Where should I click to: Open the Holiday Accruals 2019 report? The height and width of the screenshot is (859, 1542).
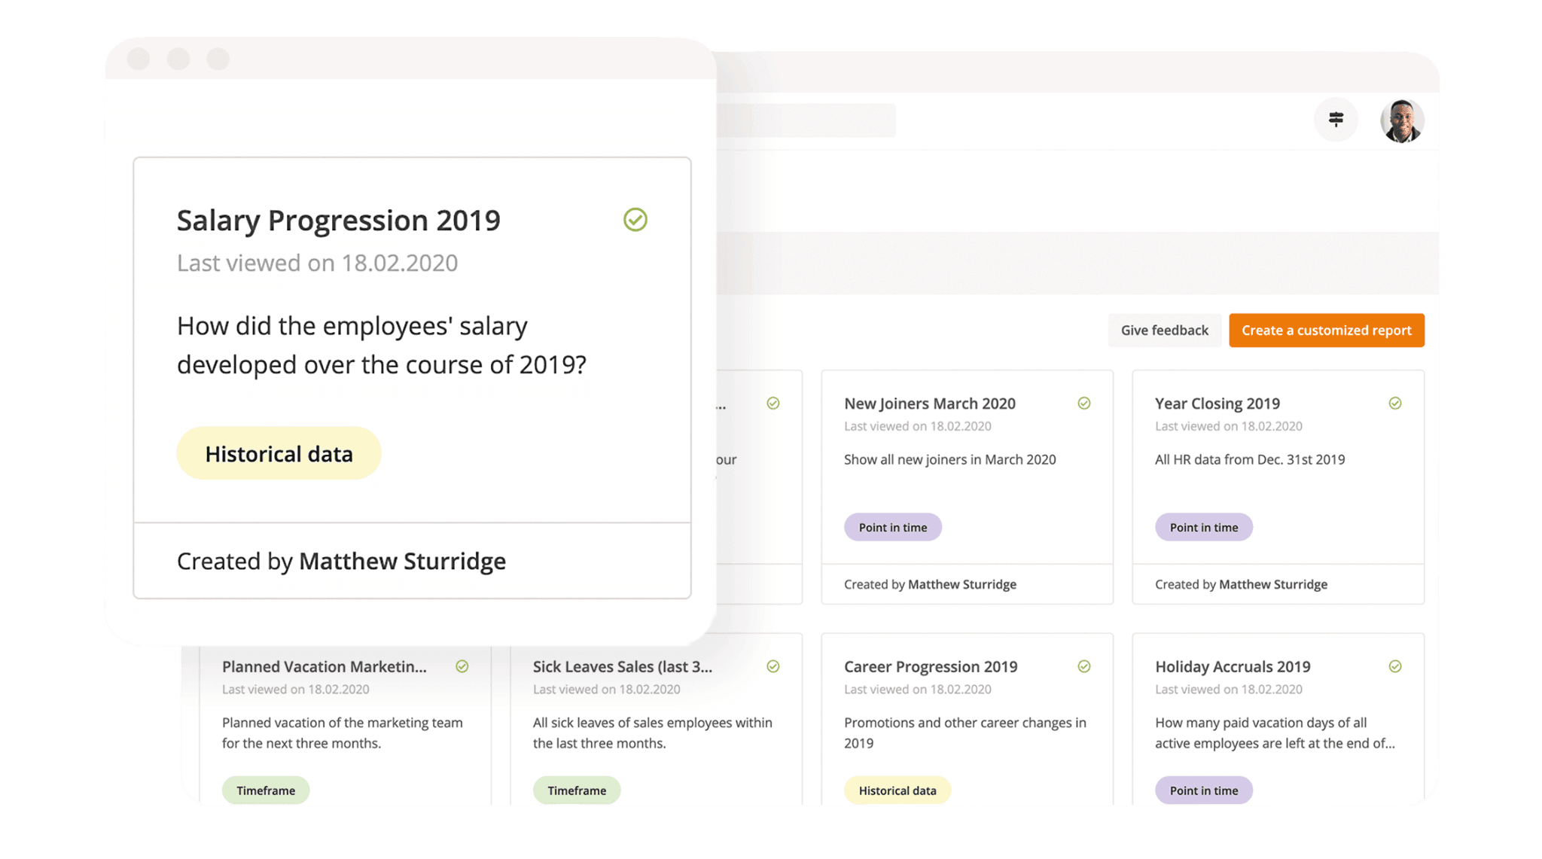pos(1232,666)
